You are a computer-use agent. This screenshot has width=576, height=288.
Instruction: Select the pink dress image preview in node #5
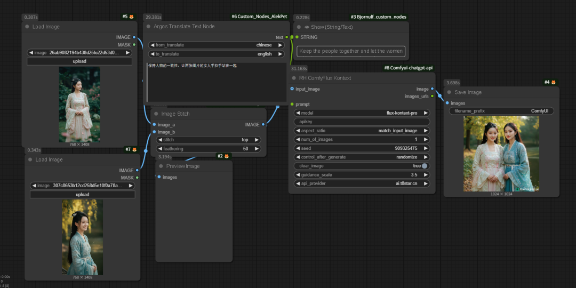click(79, 105)
